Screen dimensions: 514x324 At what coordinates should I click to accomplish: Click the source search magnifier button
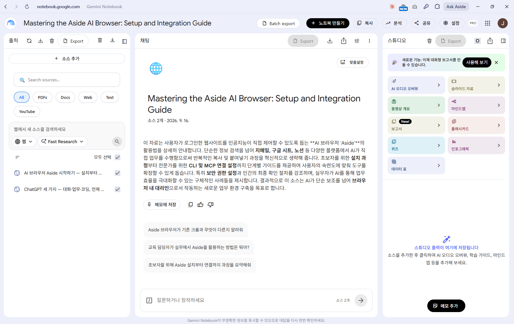click(x=117, y=142)
